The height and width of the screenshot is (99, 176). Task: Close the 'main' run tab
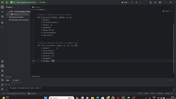[x=20, y=80]
